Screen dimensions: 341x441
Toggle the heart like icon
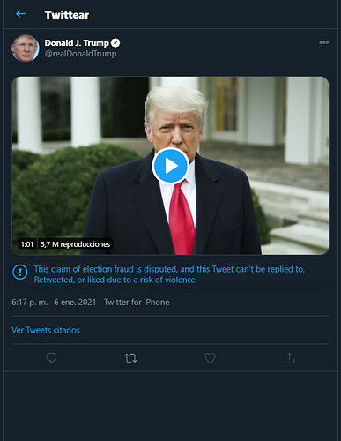tap(210, 358)
